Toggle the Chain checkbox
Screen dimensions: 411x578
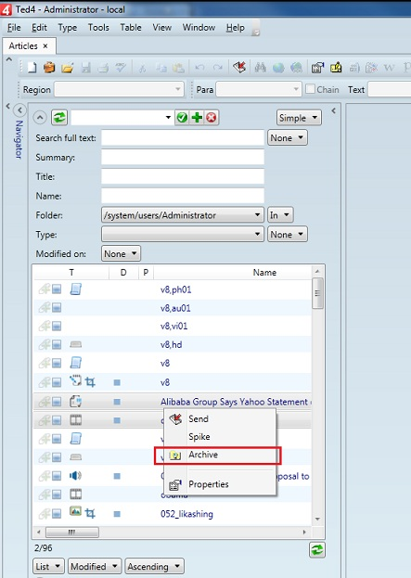[311, 89]
